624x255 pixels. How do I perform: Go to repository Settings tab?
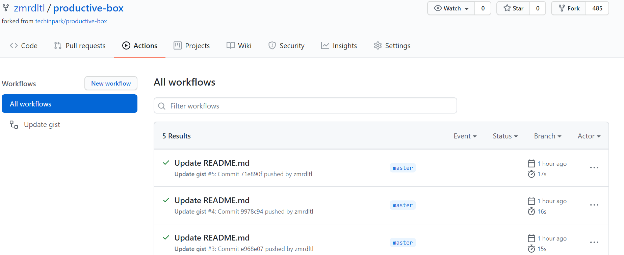click(x=392, y=45)
